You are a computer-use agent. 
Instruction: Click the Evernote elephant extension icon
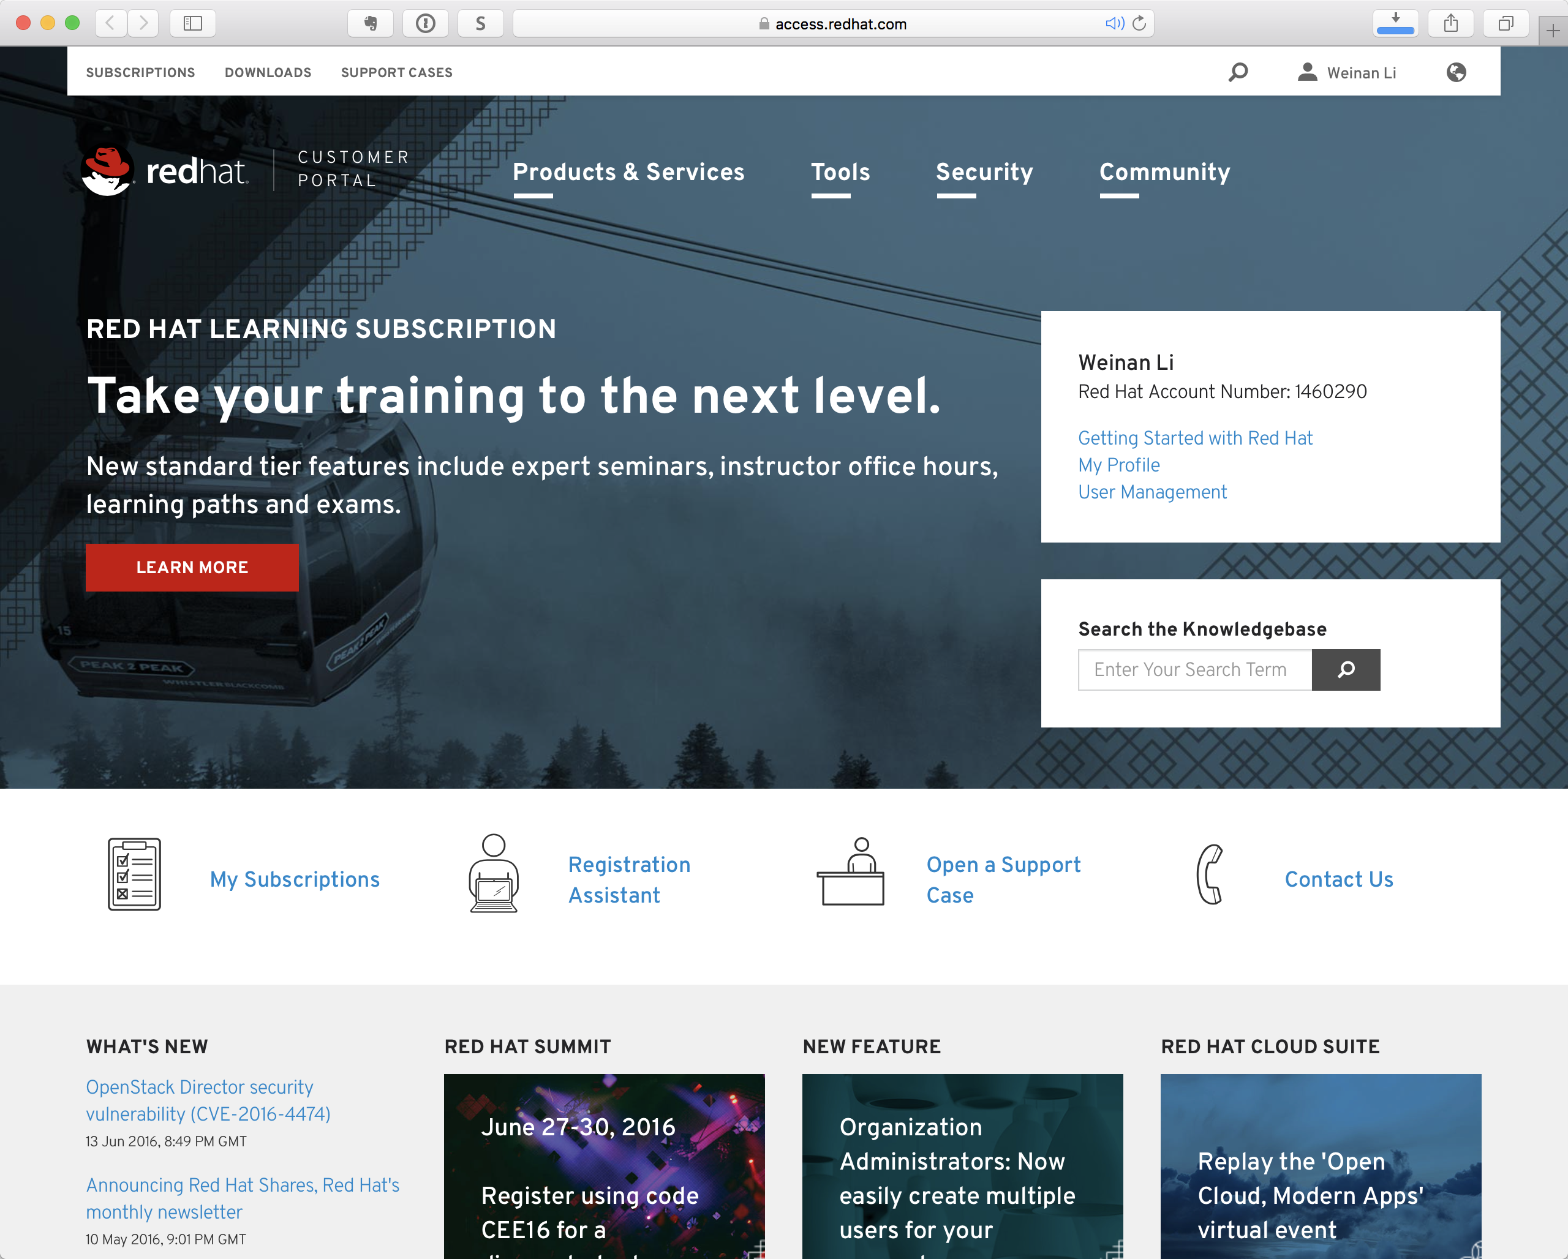tap(371, 23)
